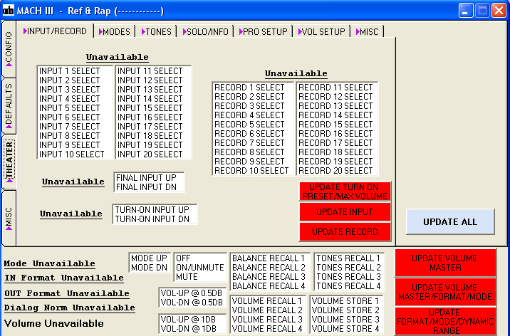Viewport: 510px width, 336px height.
Task: Open the CONFIG vertical side tab
Action: click(9, 49)
